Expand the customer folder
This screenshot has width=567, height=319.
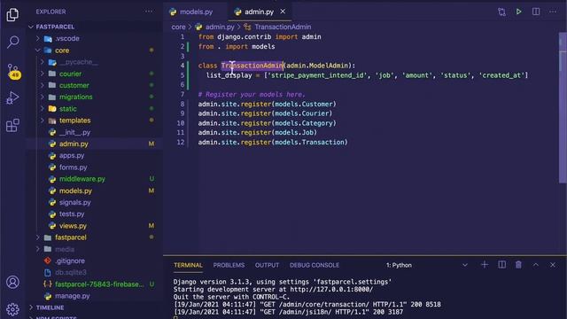point(74,85)
